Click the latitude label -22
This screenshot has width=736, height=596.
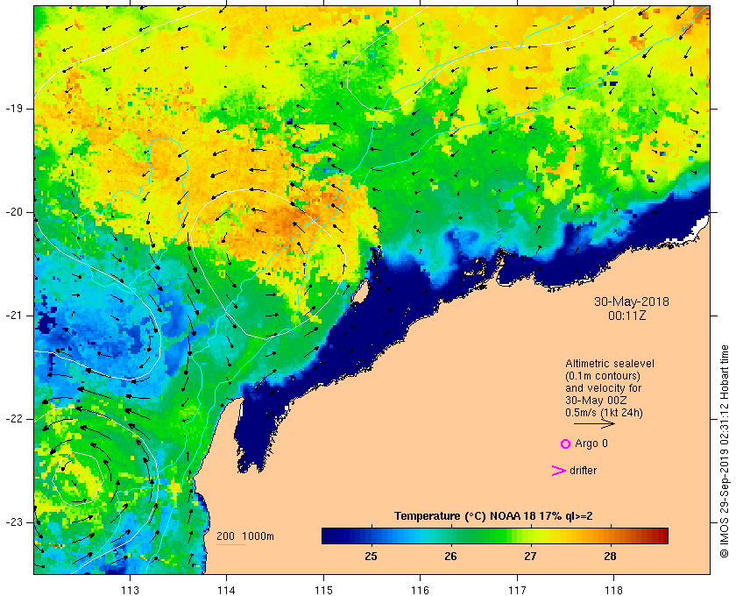(x=13, y=419)
